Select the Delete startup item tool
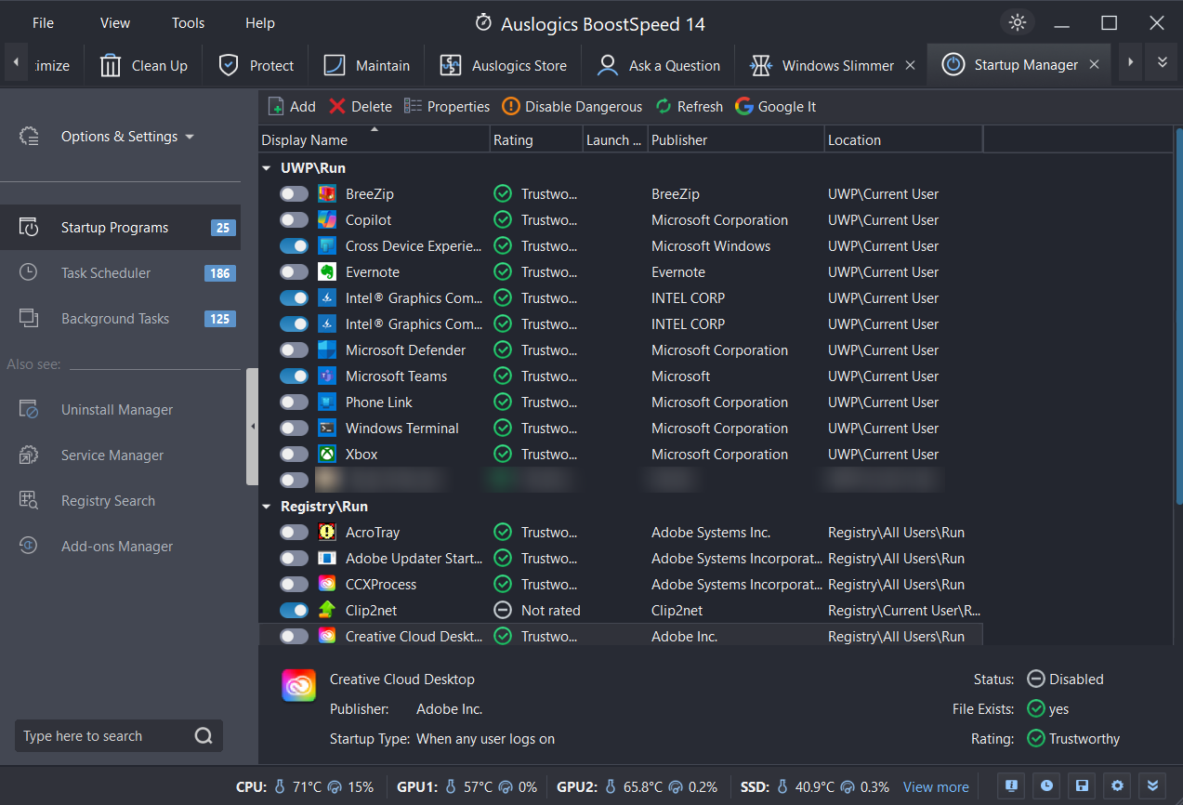The image size is (1183, 805). coord(360,106)
